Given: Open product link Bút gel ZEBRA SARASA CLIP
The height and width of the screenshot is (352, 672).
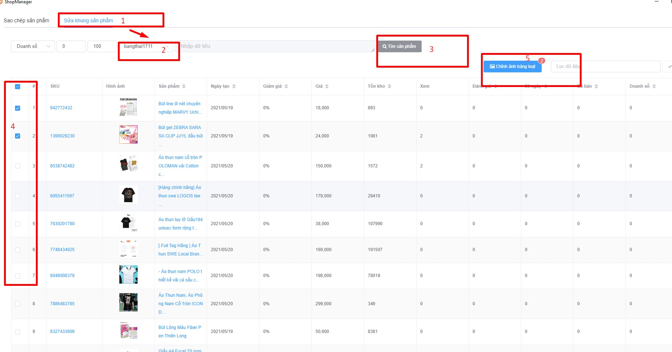Looking at the screenshot, I should 180,136.
